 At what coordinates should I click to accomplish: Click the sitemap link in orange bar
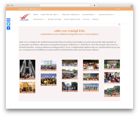[118, 9]
